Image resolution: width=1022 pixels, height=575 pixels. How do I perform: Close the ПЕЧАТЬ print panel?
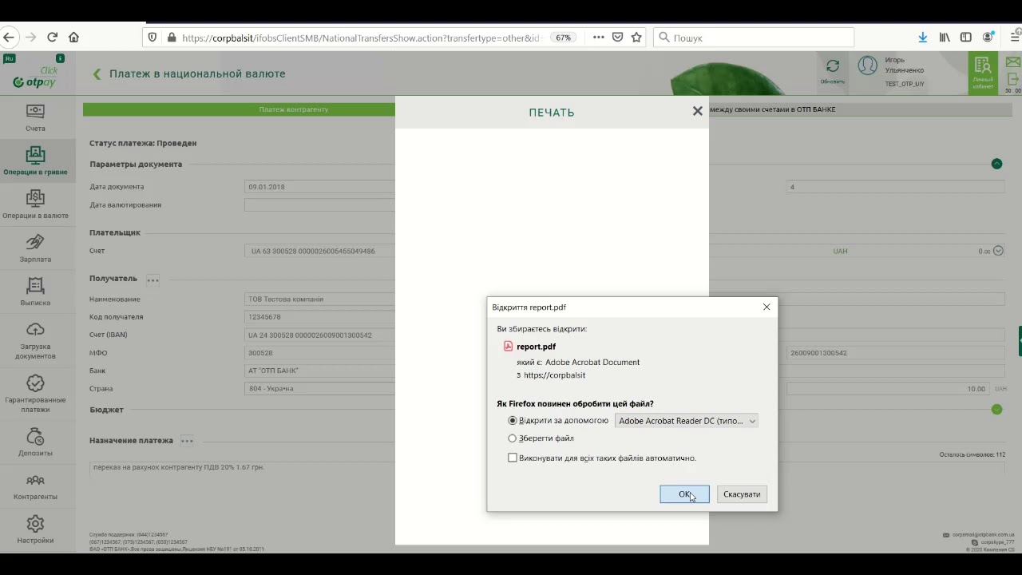698,111
